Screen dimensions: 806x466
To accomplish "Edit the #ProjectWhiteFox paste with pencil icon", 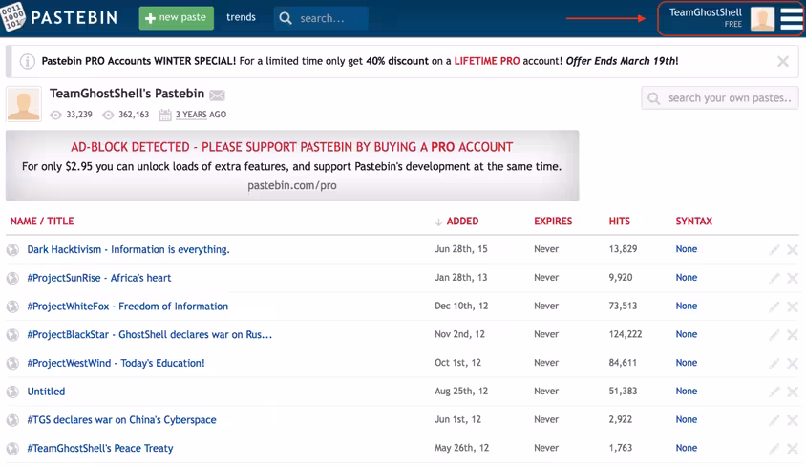I will pyautogui.click(x=774, y=307).
